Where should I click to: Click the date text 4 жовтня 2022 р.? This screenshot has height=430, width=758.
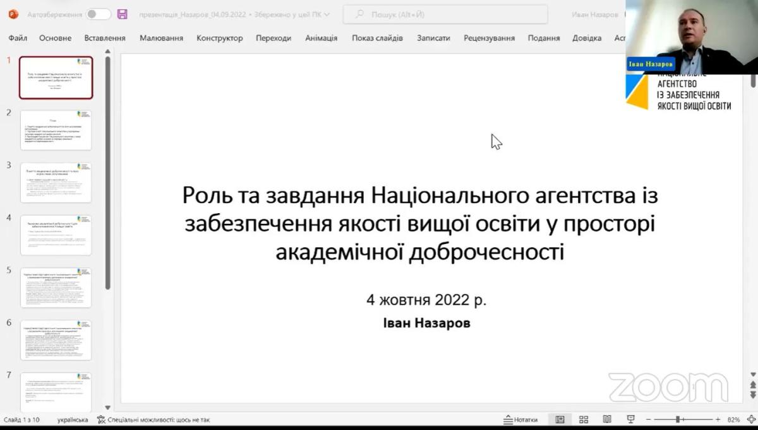426,299
